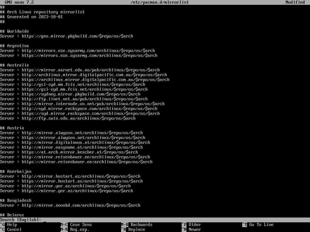
Task: Click the https archlinux.mirror.digitalpacific.com.au line
Action: point(85,79)
